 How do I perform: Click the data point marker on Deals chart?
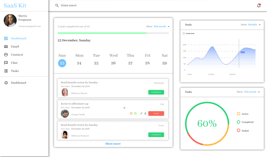[239, 52]
